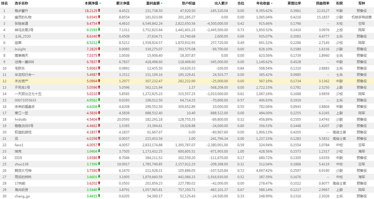Screen dimensions: 374x199
Task: Click net value 18.2129
Action: (x=91, y=11)
